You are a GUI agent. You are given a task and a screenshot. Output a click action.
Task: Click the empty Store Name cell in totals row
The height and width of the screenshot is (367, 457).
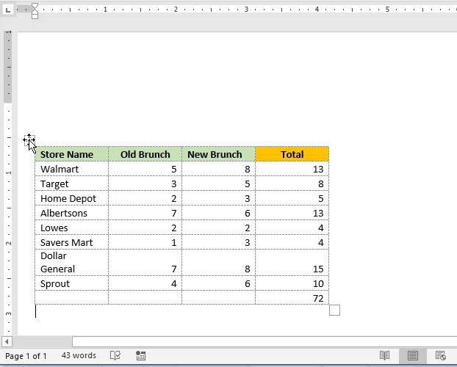click(72, 298)
